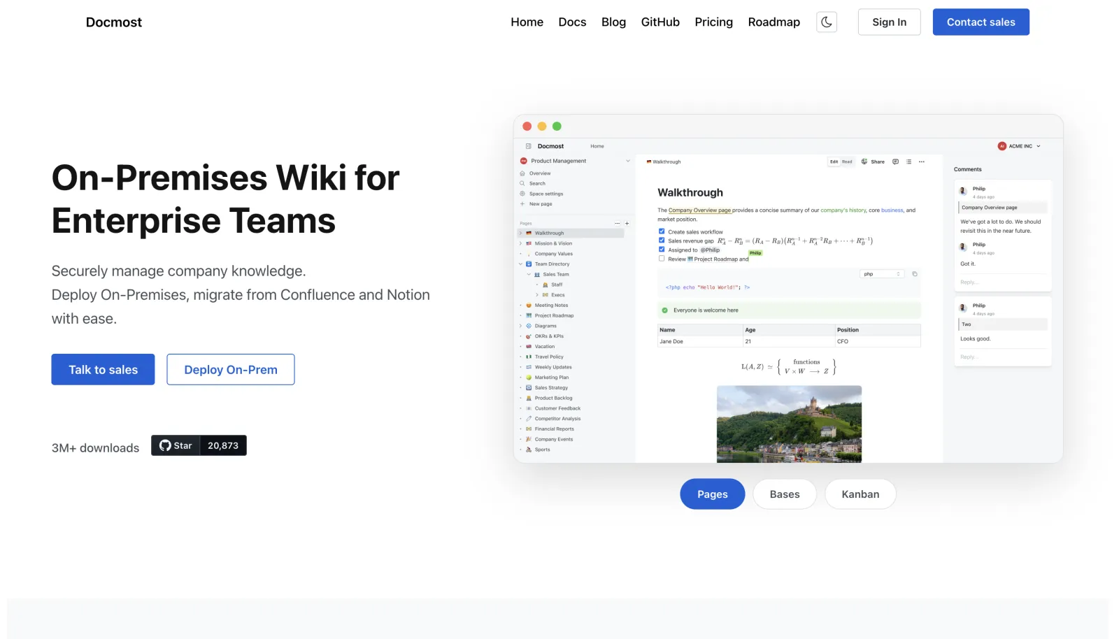Click the 20,873 star count
Viewport: 1119px width, 639px height.
tap(223, 445)
